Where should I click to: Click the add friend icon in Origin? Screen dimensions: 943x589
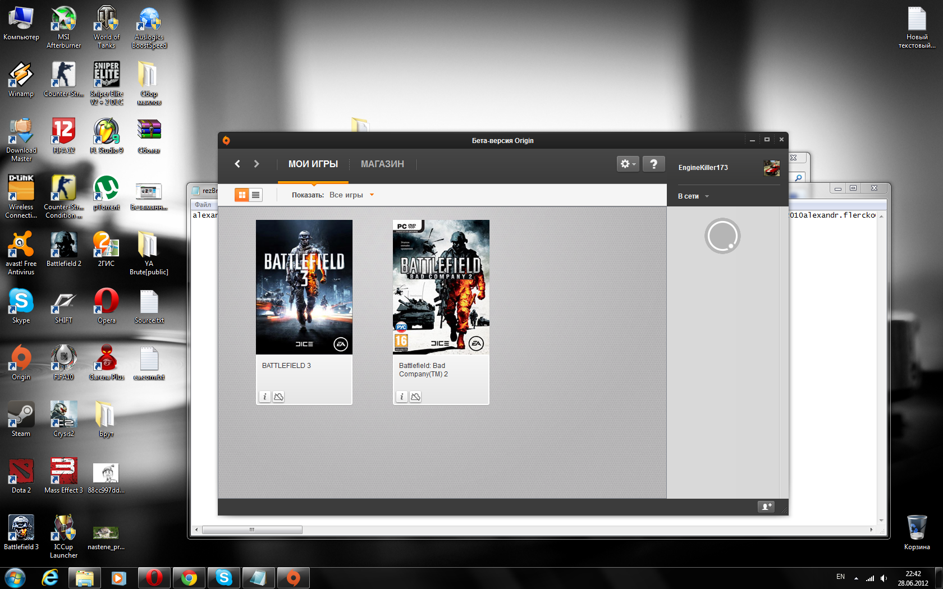pyautogui.click(x=766, y=507)
